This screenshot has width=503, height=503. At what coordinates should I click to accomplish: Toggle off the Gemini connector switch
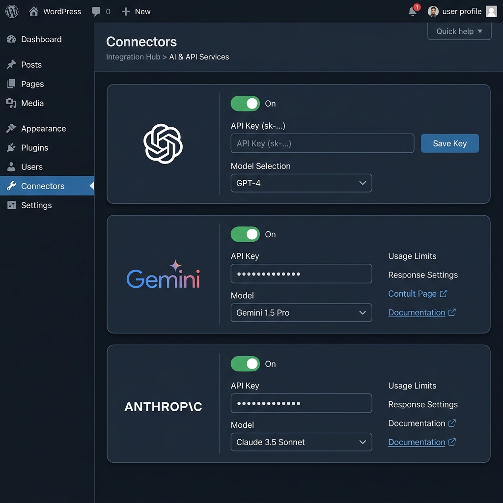pyautogui.click(x=245, y=234)
